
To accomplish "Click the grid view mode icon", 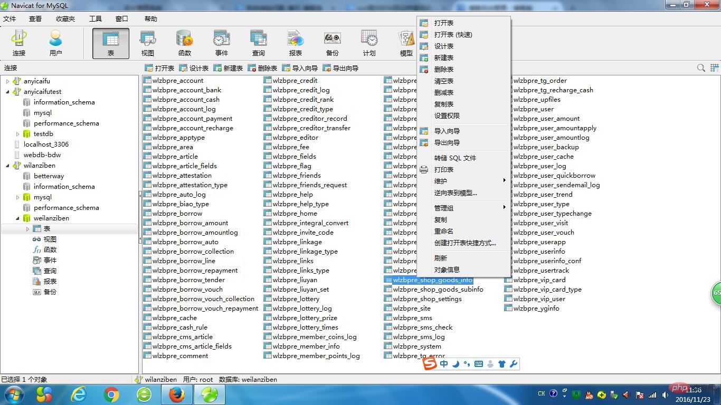I will (715, 68).
